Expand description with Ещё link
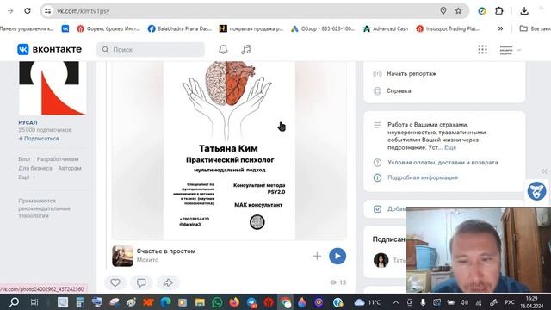Screen dimensions: 551x310 (450, 147)
